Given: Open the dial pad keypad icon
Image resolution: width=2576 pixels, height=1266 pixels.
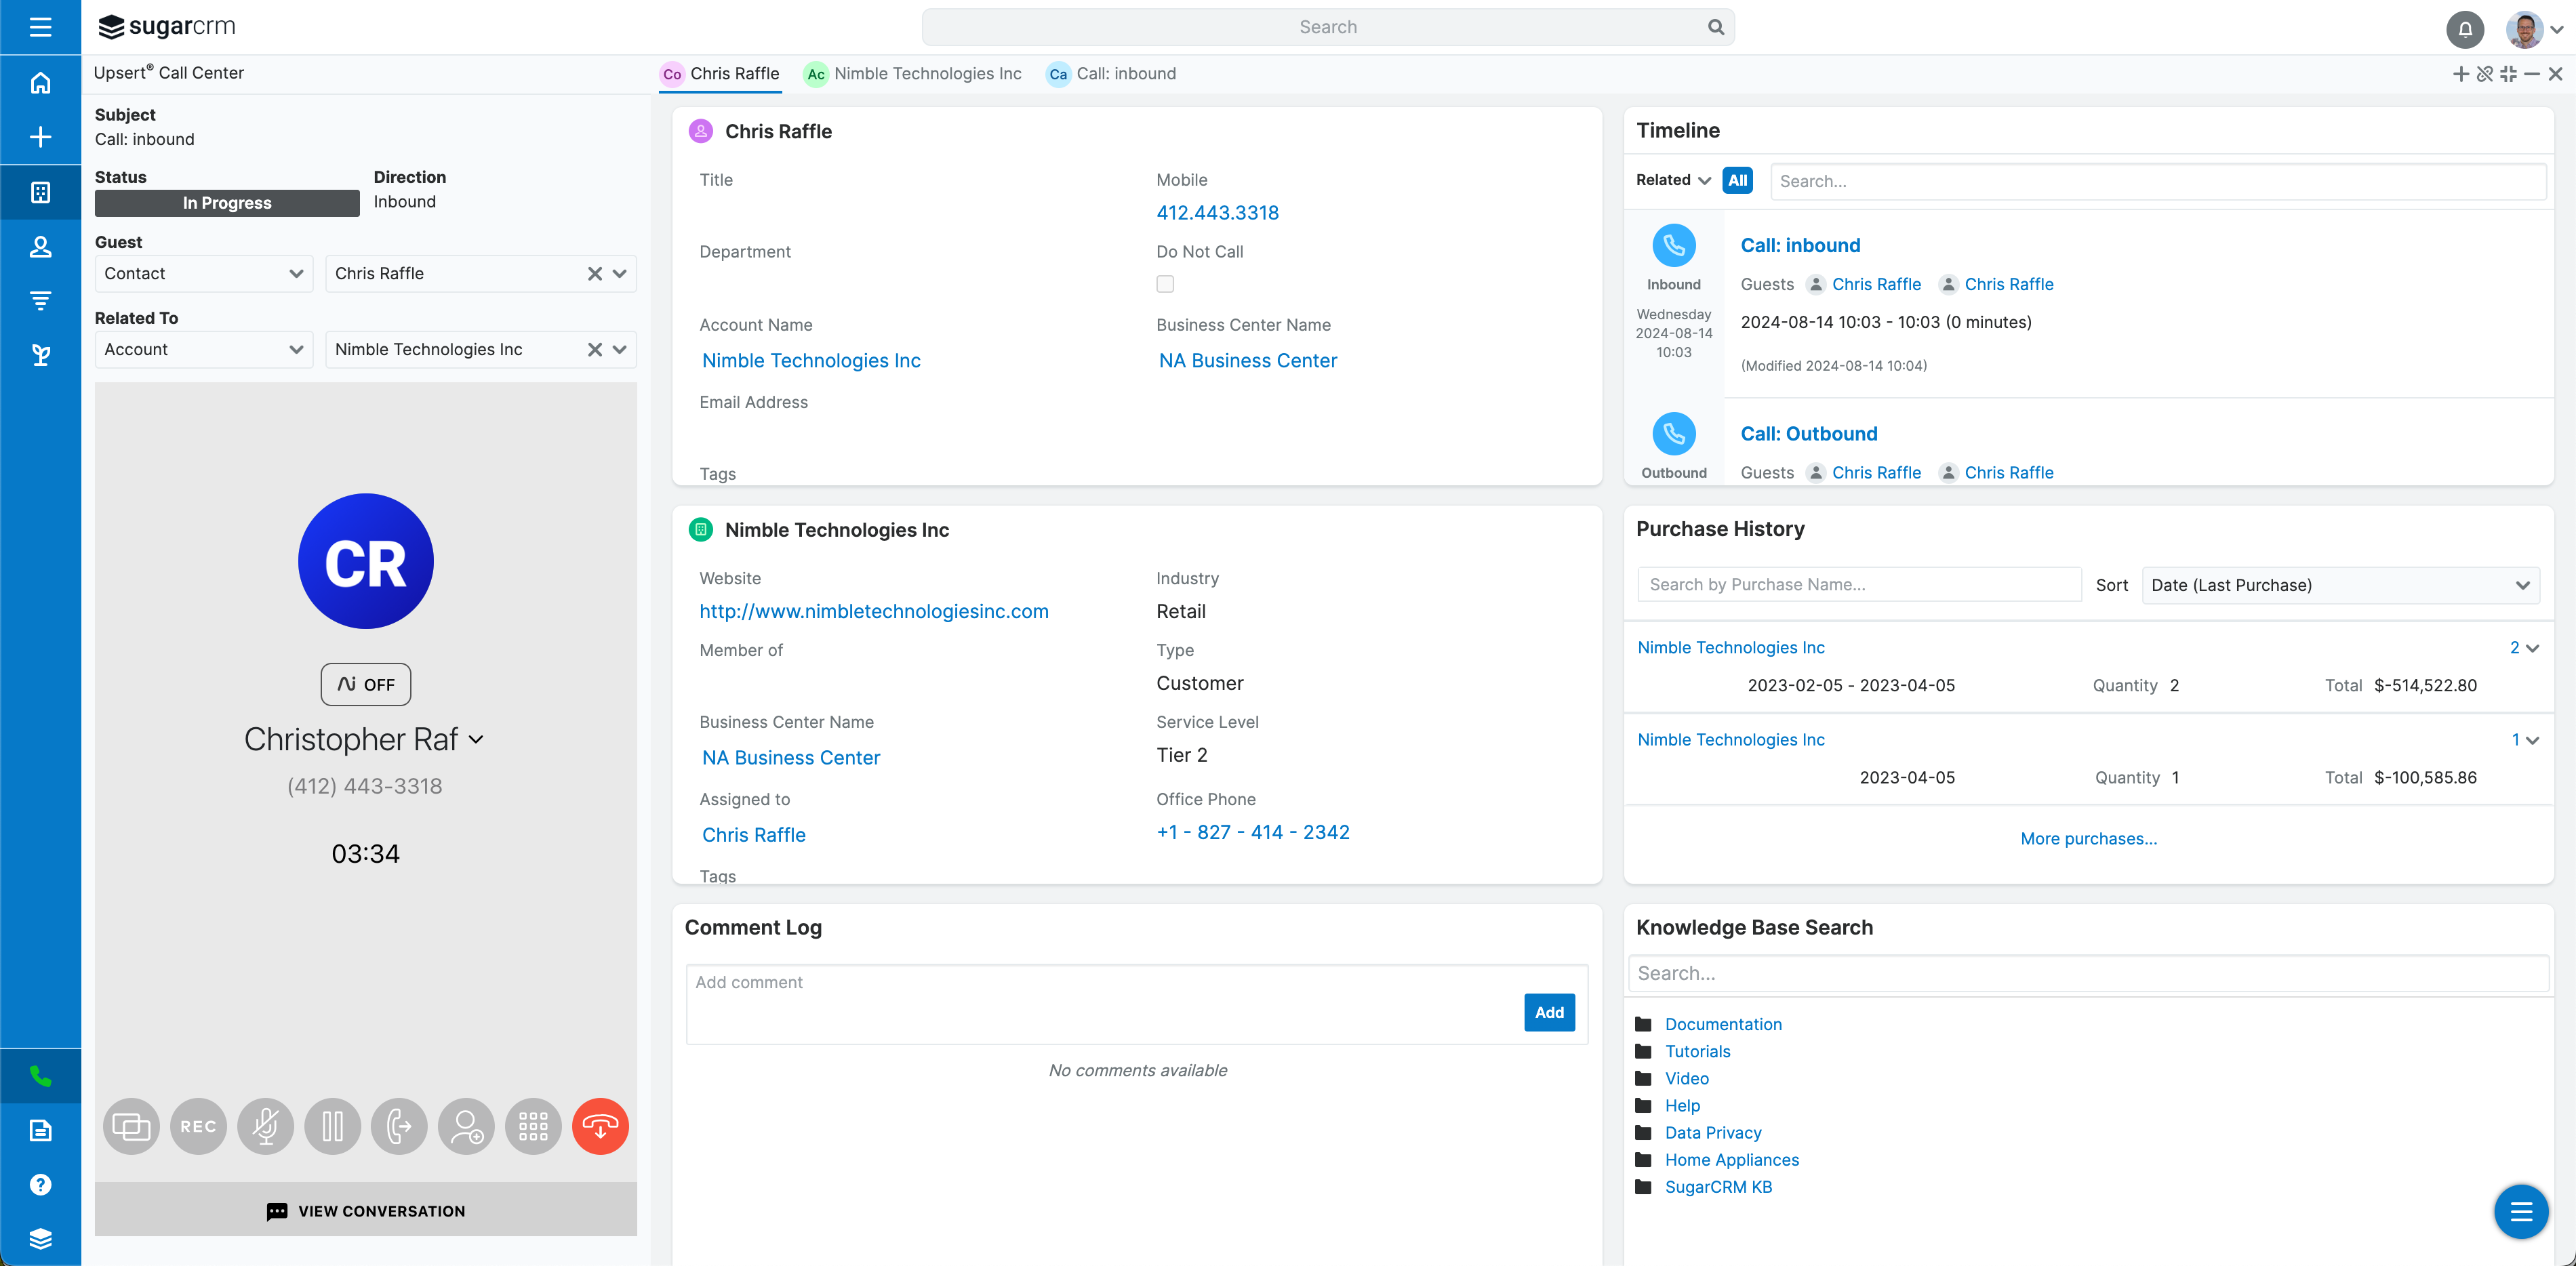Looking at the screenshot, I should (x=533, y=1127).
